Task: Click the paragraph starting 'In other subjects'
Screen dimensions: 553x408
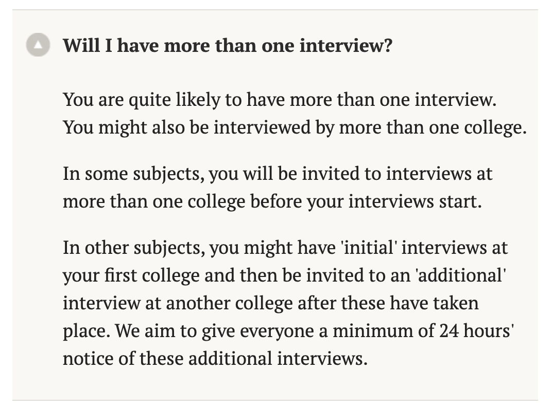Action: click(x=285, y=303)
